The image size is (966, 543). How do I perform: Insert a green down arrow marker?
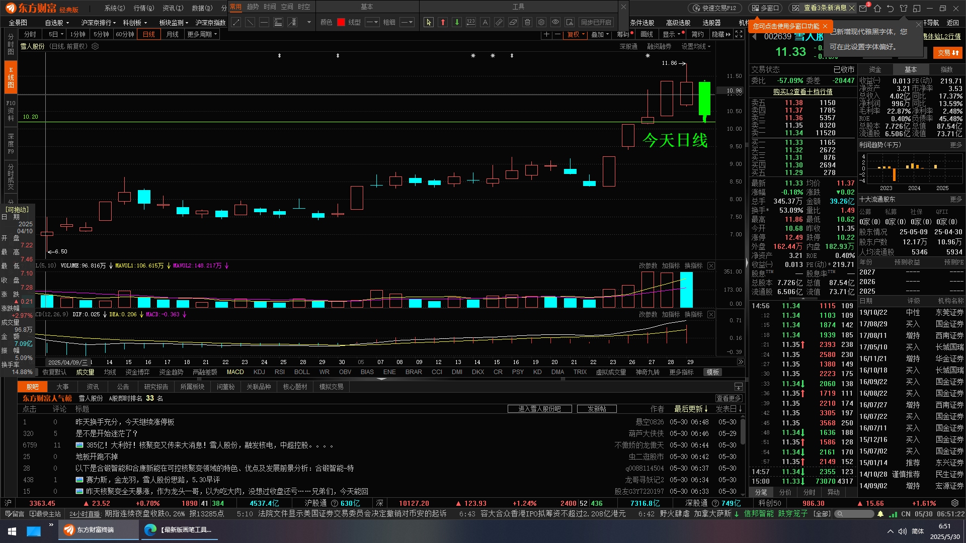[457, 22]
